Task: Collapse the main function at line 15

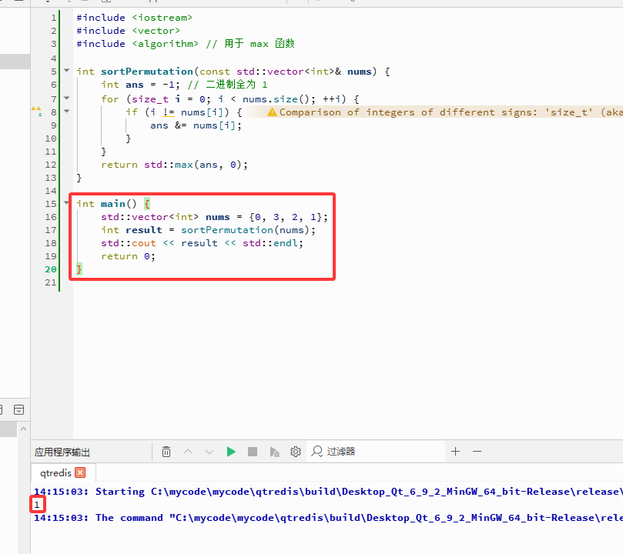Action: (67, 203)
